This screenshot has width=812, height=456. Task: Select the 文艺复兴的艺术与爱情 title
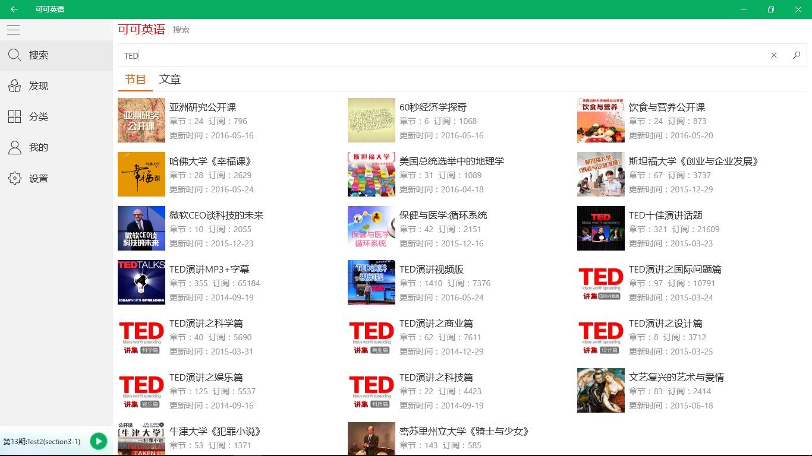point(676,378)
